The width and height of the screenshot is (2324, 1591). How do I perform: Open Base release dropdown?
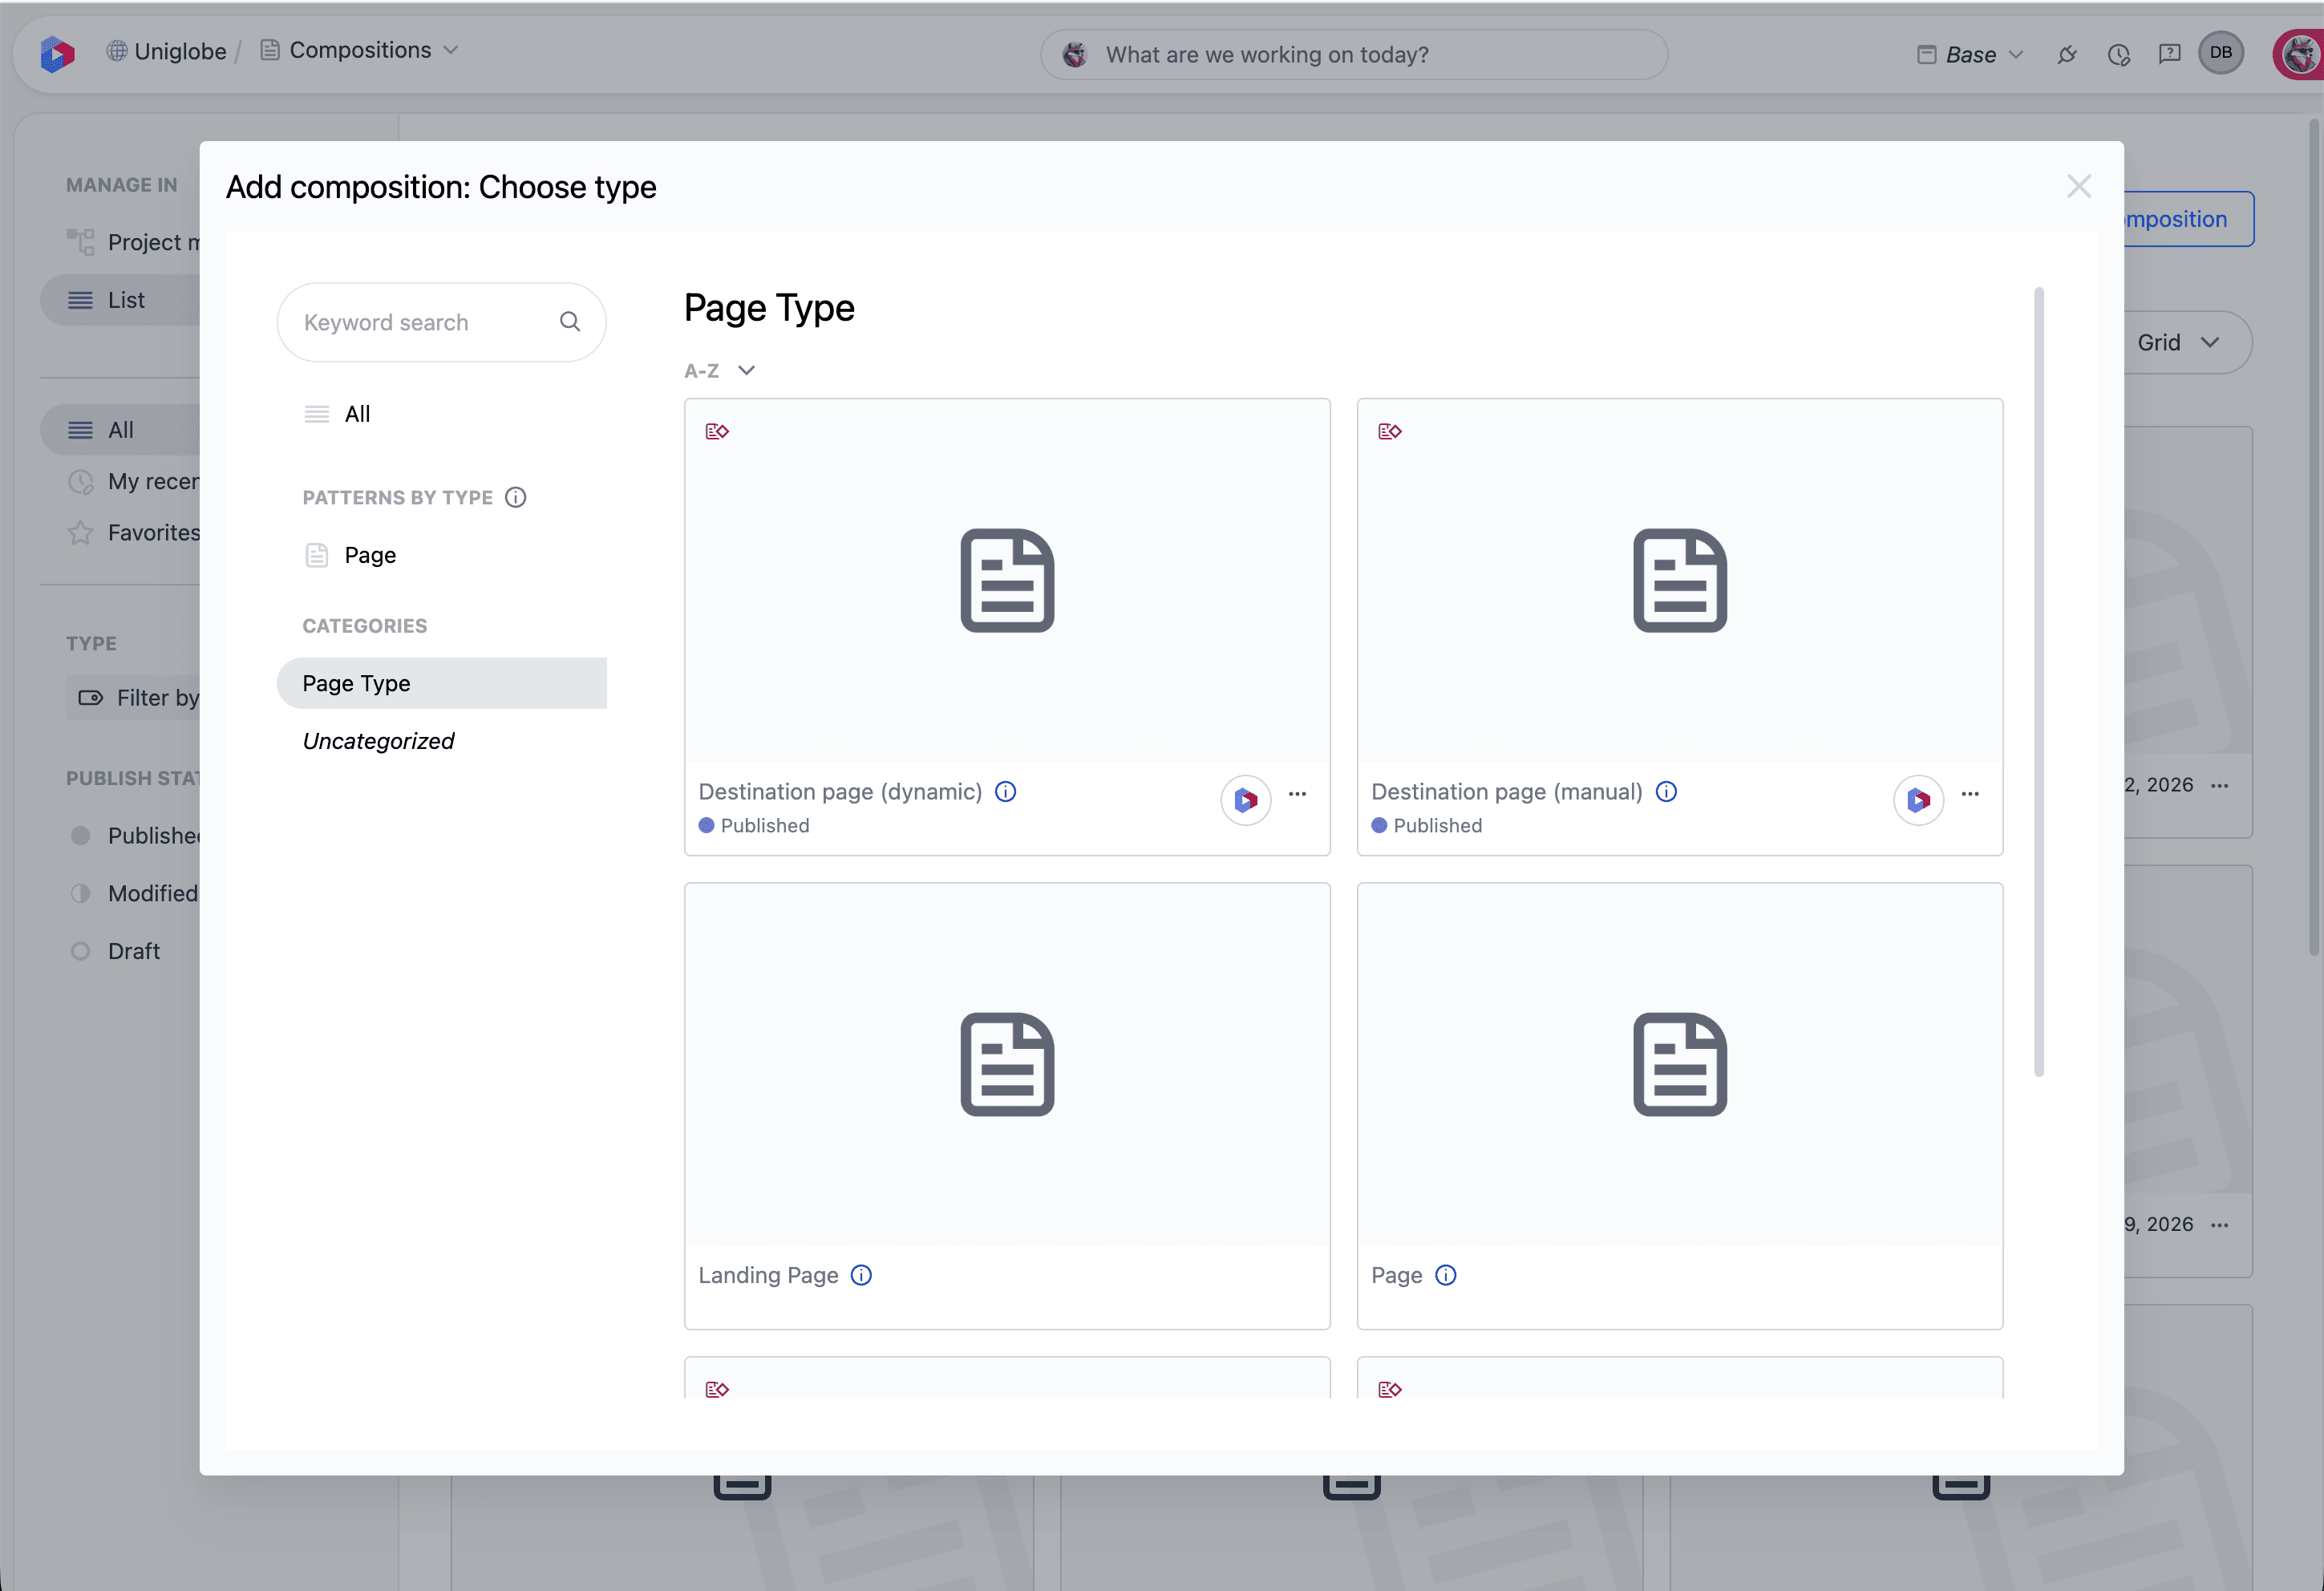1970,55
